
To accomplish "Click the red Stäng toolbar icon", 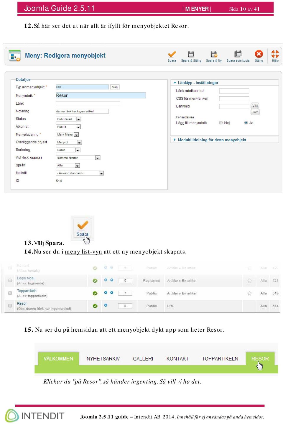I will click(259, 56).
